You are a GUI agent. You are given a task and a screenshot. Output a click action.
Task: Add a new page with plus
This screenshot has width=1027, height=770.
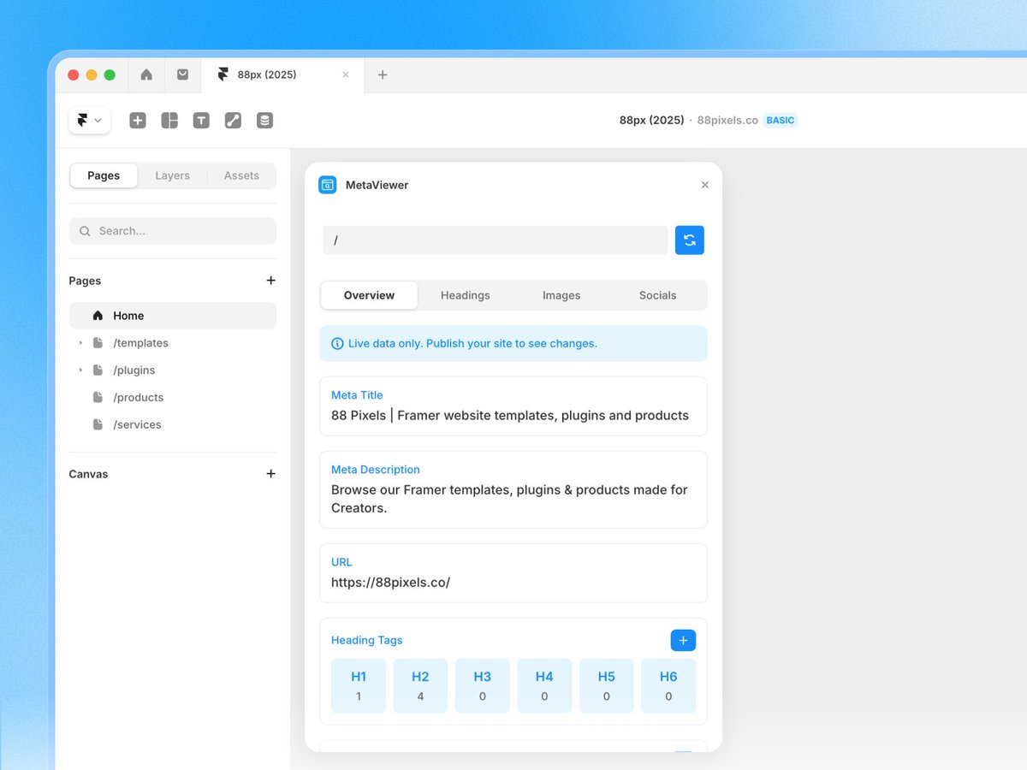tap(270, 281)
